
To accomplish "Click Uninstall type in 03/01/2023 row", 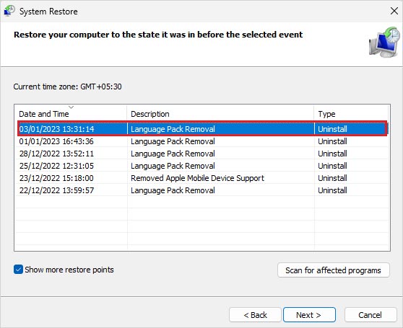I will point(332,129).
